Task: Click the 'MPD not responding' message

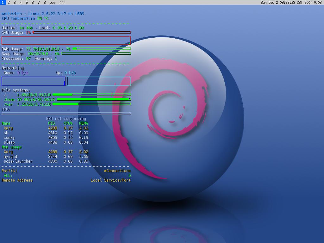Action: tap(66, 119)
